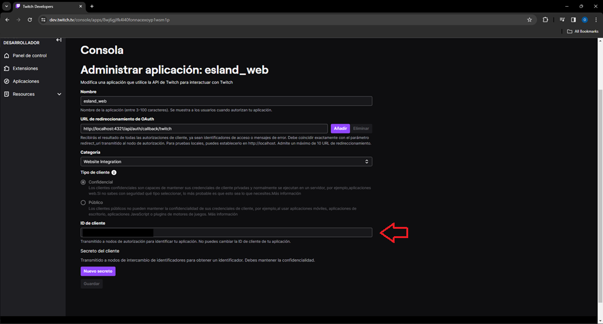Bookmark this page with star icon
The width and height of the screenshot is (603, 324).
529,20
